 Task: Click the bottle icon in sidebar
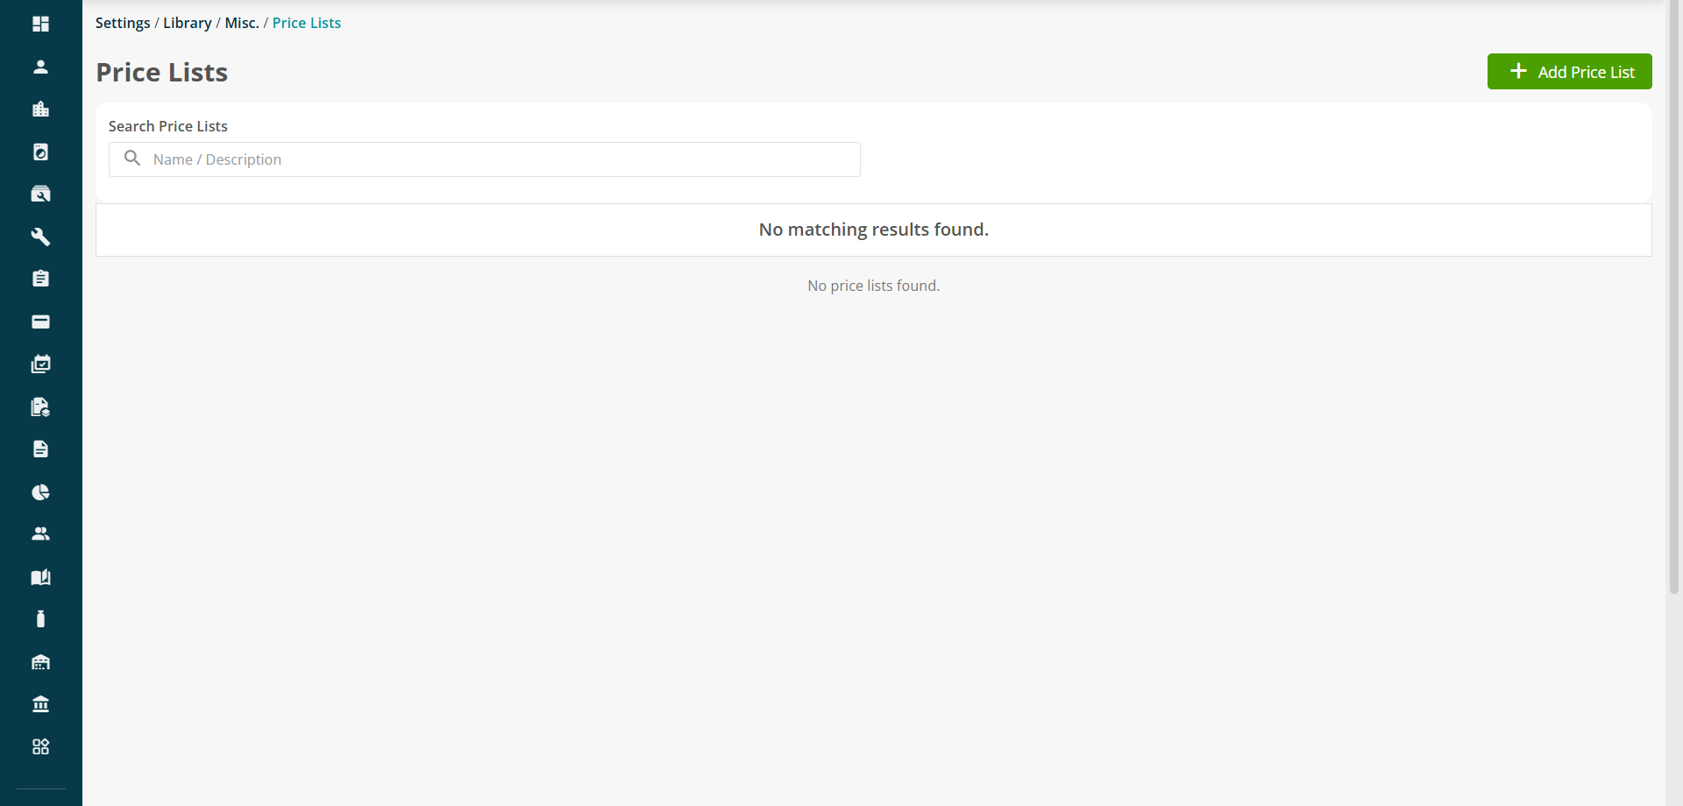pos(40,619)
